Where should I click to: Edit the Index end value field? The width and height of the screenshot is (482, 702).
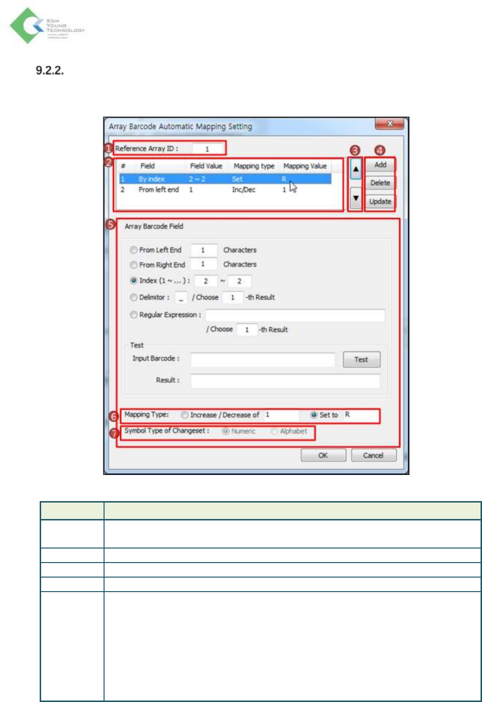pyautogui.click(x=240, y=281)
